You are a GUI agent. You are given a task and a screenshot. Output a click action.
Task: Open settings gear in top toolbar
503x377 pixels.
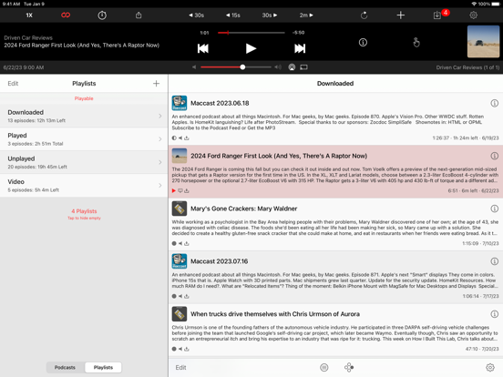(x=474, y=15)
